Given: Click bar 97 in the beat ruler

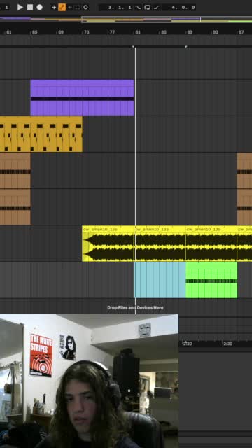Looking at the screenshot, I should tap(241, 32).
